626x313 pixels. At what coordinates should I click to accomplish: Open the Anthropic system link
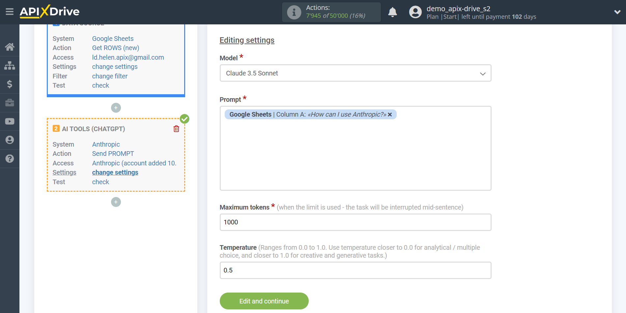106,144
